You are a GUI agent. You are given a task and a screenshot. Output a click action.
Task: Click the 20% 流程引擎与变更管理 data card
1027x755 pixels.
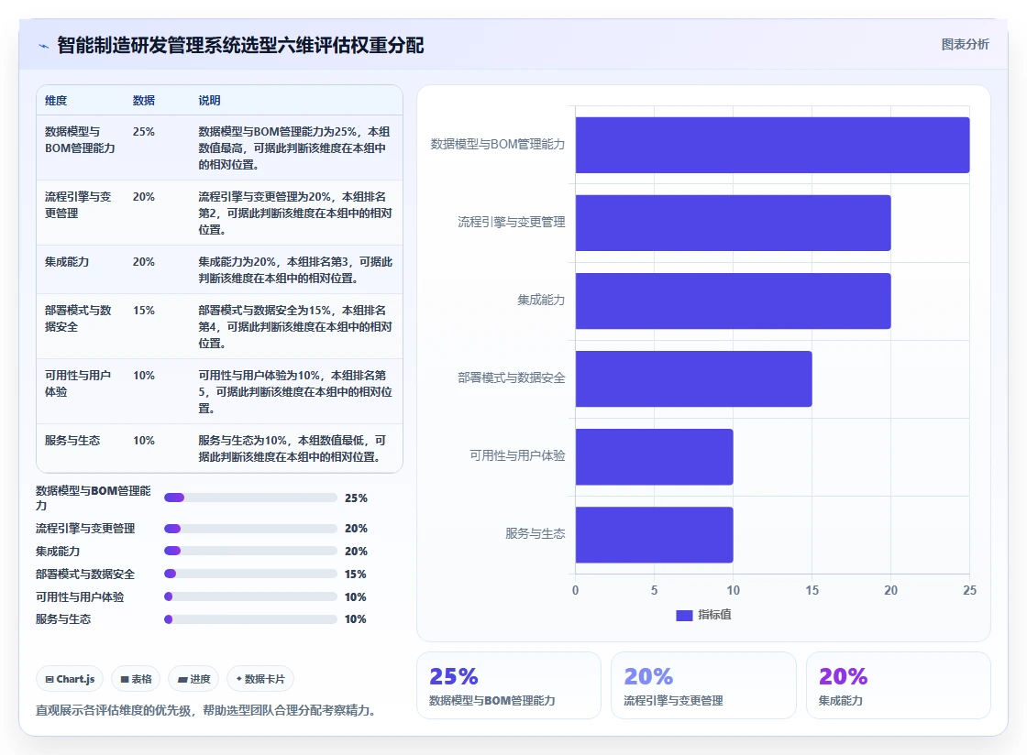(703, 685)
